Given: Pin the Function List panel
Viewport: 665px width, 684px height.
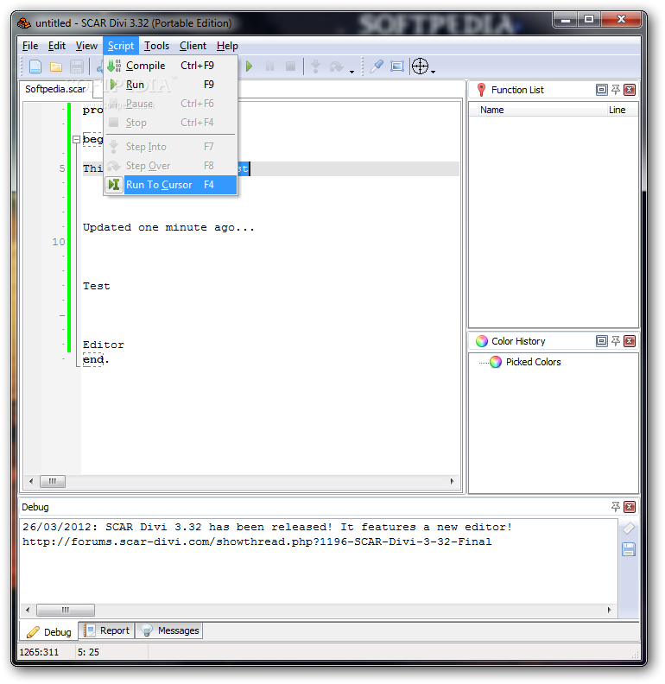Looking at the screenshot, I should coord(615,90).
